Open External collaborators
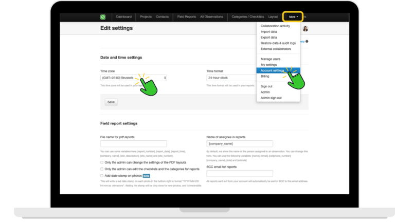395x222 pixels. pyautogui.click(x=276, y=49)
